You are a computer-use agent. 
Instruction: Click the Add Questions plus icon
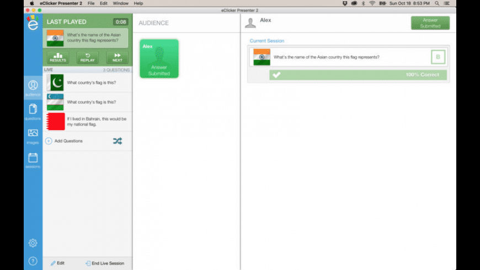(x=49, y=141)
